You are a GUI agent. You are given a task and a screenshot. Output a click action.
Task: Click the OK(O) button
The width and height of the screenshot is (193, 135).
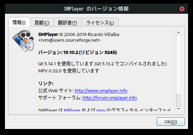click(x=171, y=122)
